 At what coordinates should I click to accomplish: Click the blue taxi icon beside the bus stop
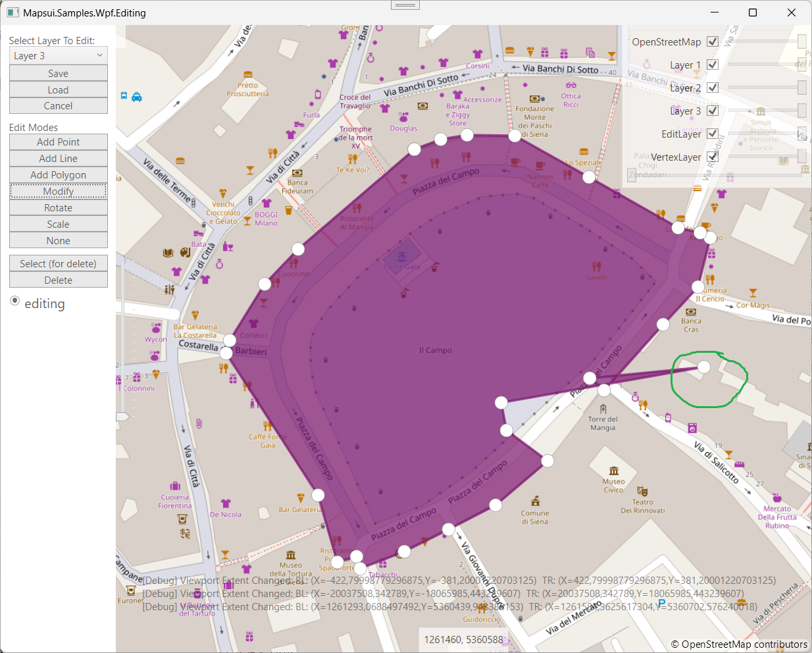[137, 96]
